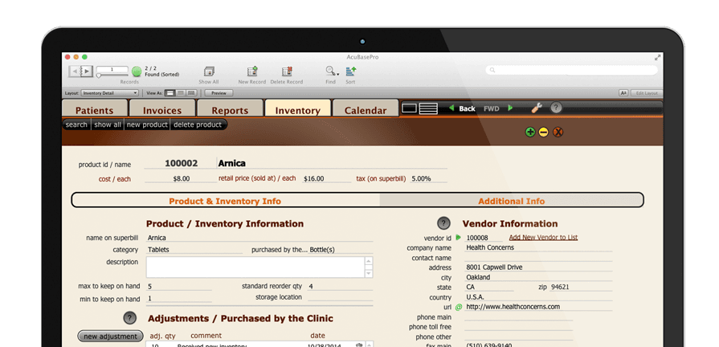Image resolution: width=719 pixels, height=347 pixels.
Task: Switch to Product & Inventory Info tab
Action: click(x=225, y=201)
